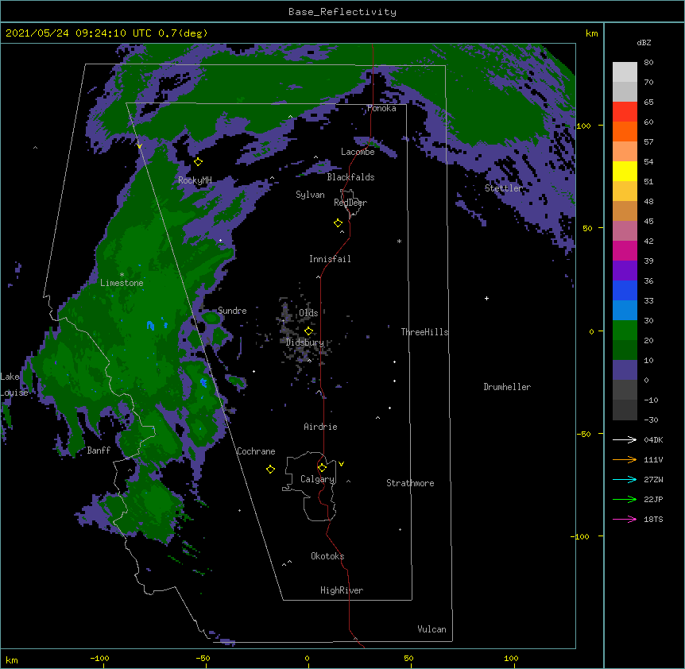This screenshot has height=669, width=685.
Task: Select the yellow diamond marker near Olds
Action: pos(309,331)
